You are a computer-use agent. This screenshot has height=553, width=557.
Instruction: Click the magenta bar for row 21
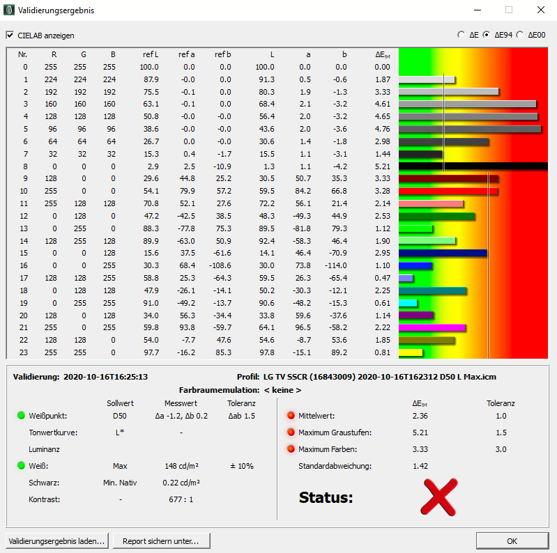[432, 327]
